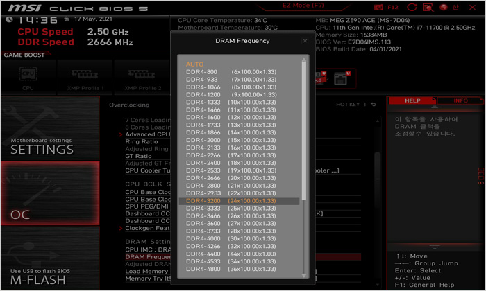Open the OC section
The height and width of the screenshot is (291, 486).
tap(50, 193)
